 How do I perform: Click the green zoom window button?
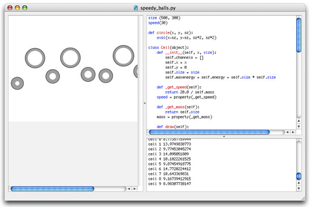tap(24, 8)
